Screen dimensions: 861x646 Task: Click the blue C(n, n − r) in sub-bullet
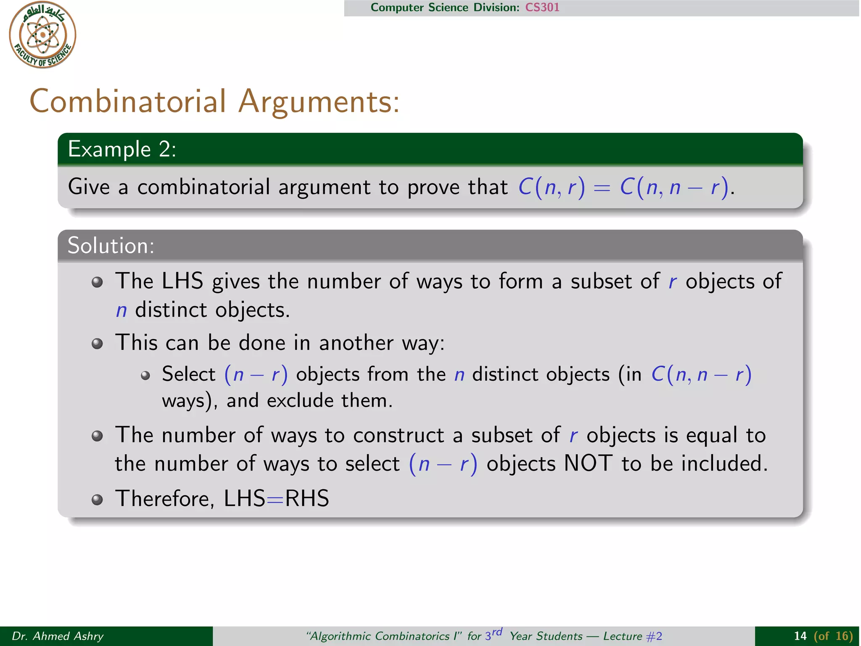pyautogui.click(x=701, y=374)
